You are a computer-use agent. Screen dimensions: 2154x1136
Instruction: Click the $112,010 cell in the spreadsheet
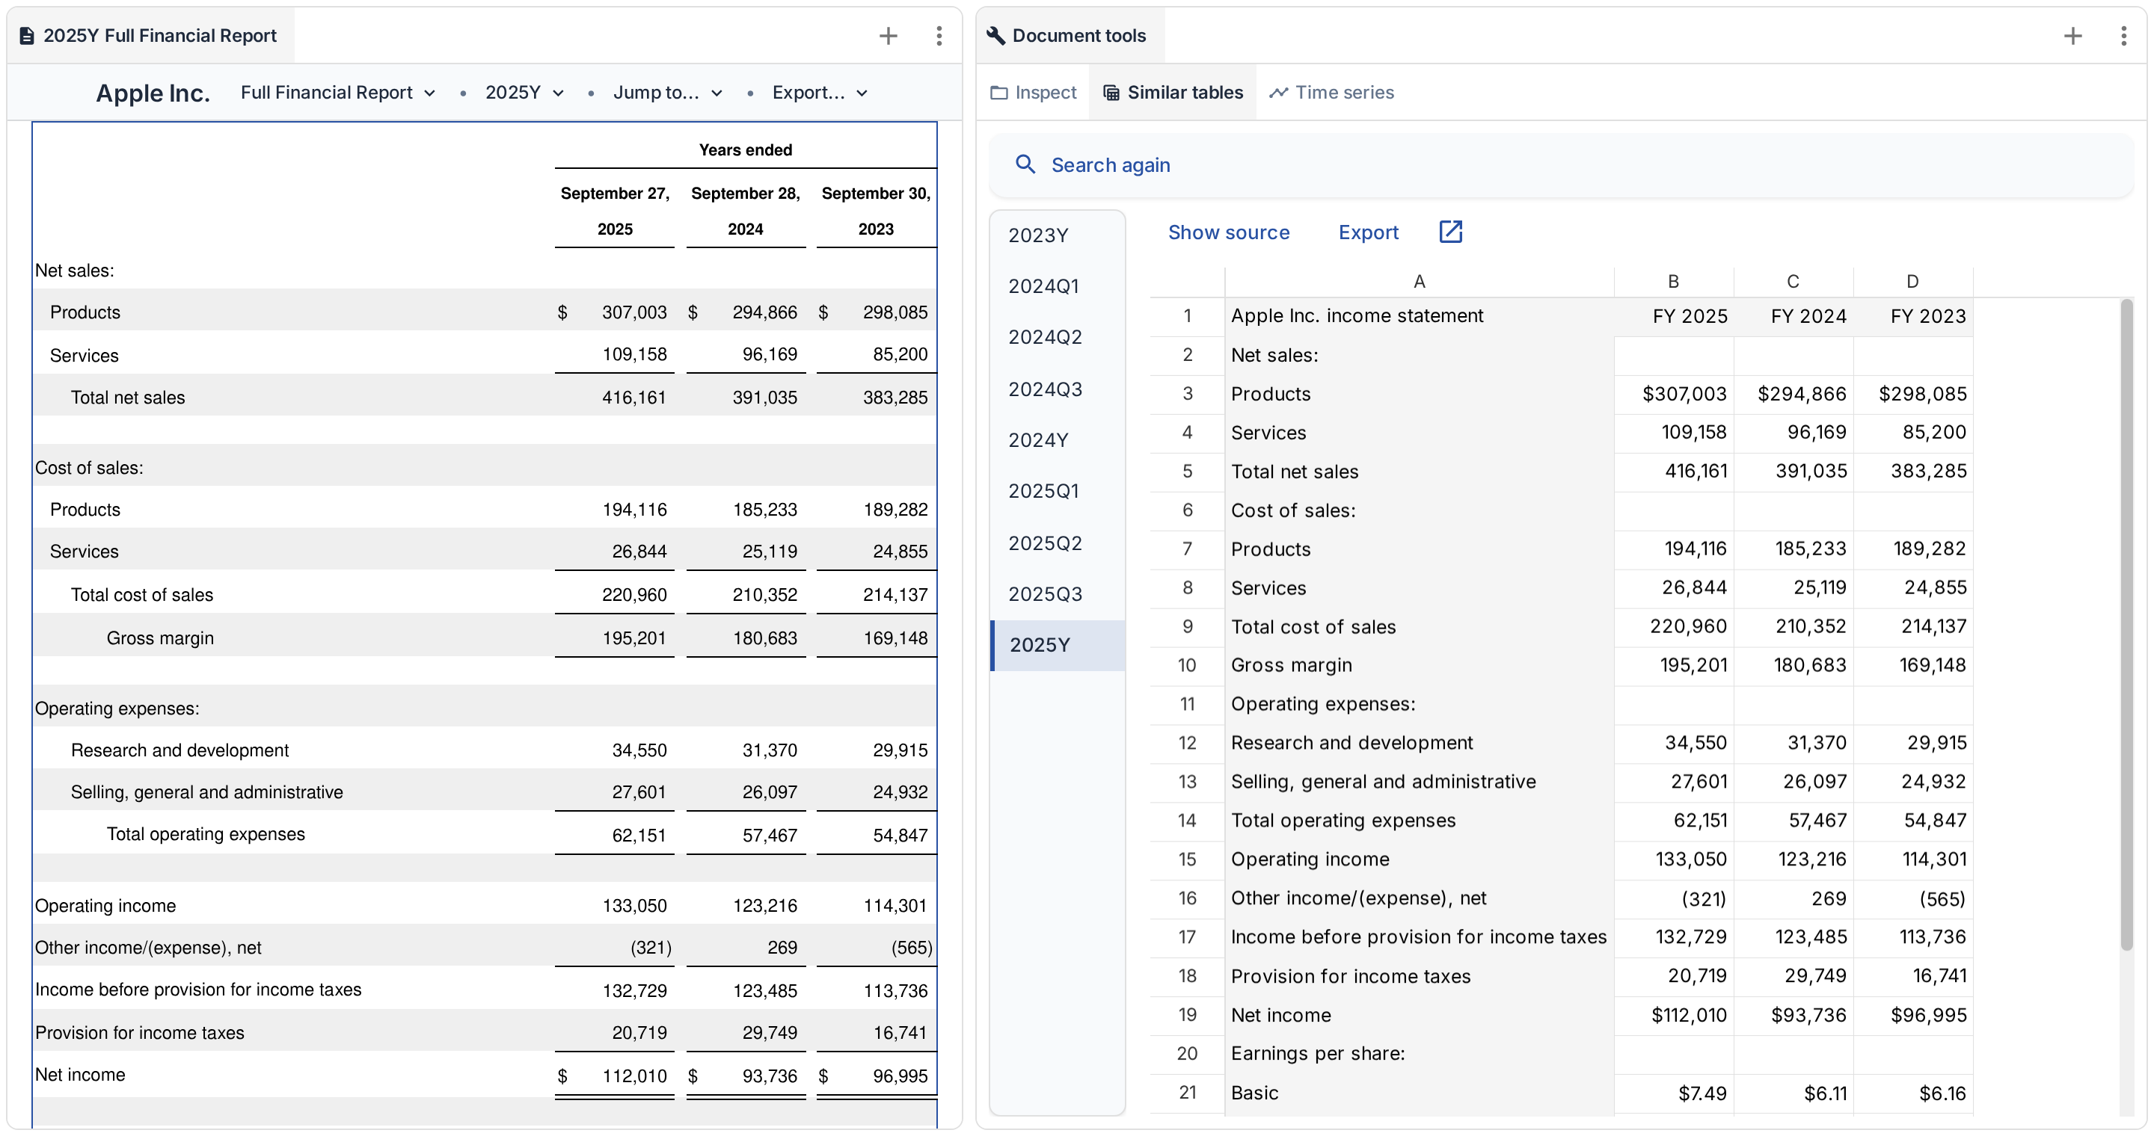1673,1015
